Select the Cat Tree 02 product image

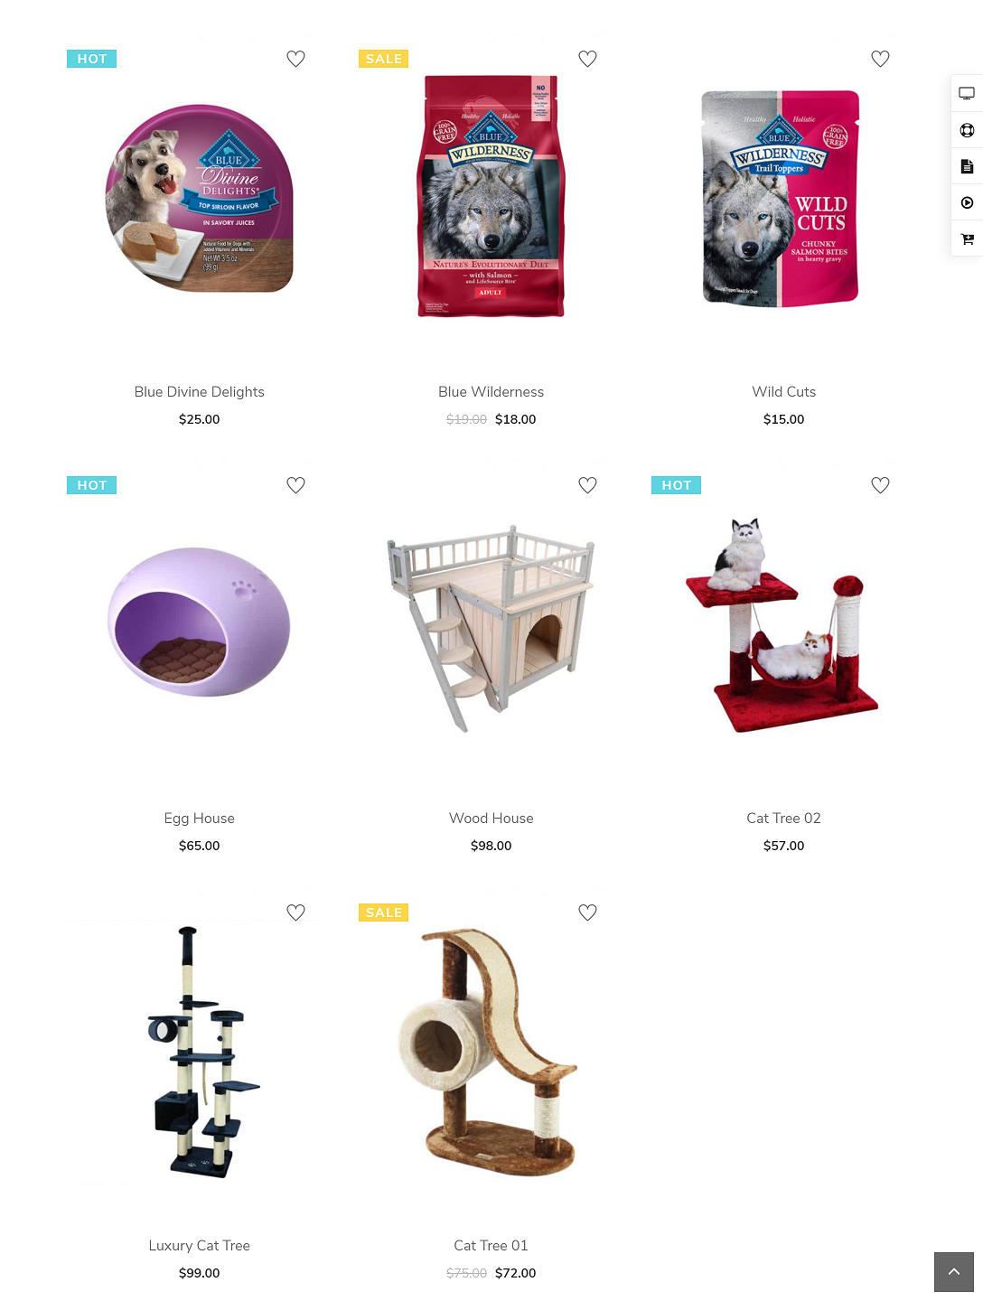point(783,624)
